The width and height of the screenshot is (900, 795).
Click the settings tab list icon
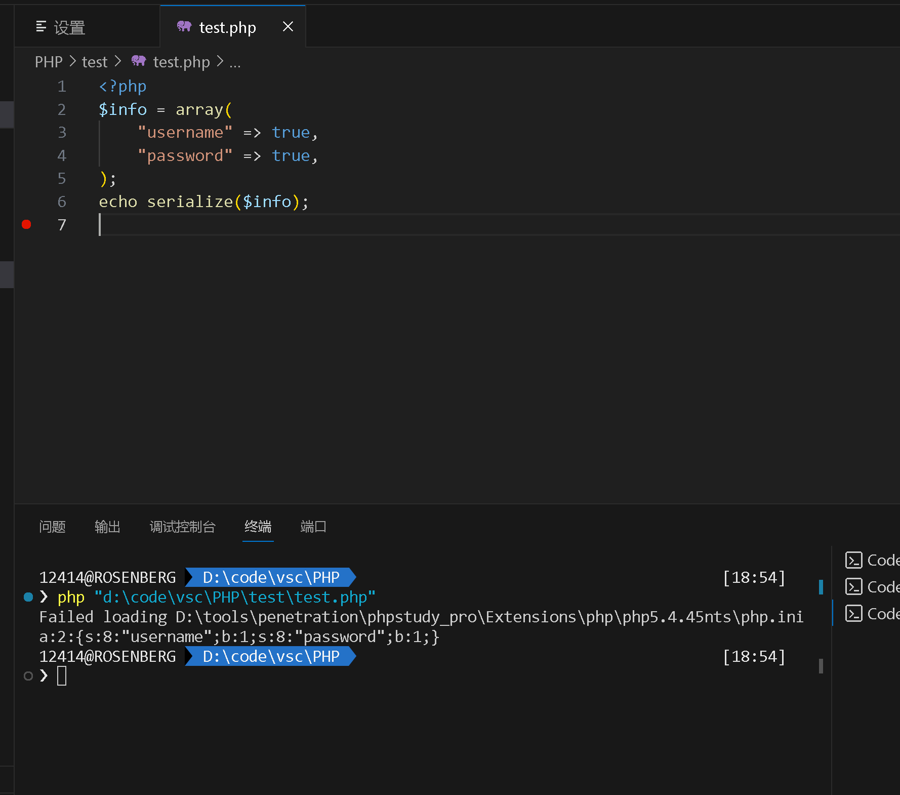(x=42, y=26)
